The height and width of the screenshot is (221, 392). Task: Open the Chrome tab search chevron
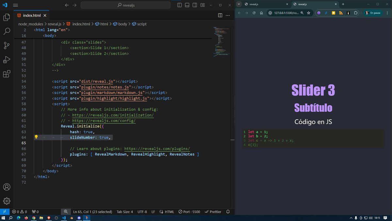click(239, 5)
